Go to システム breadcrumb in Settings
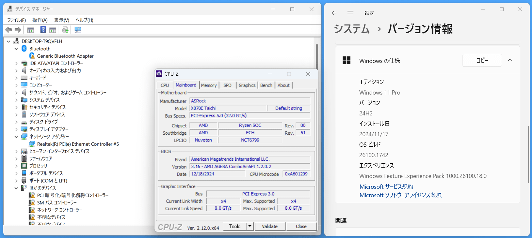 click(352, 29)
